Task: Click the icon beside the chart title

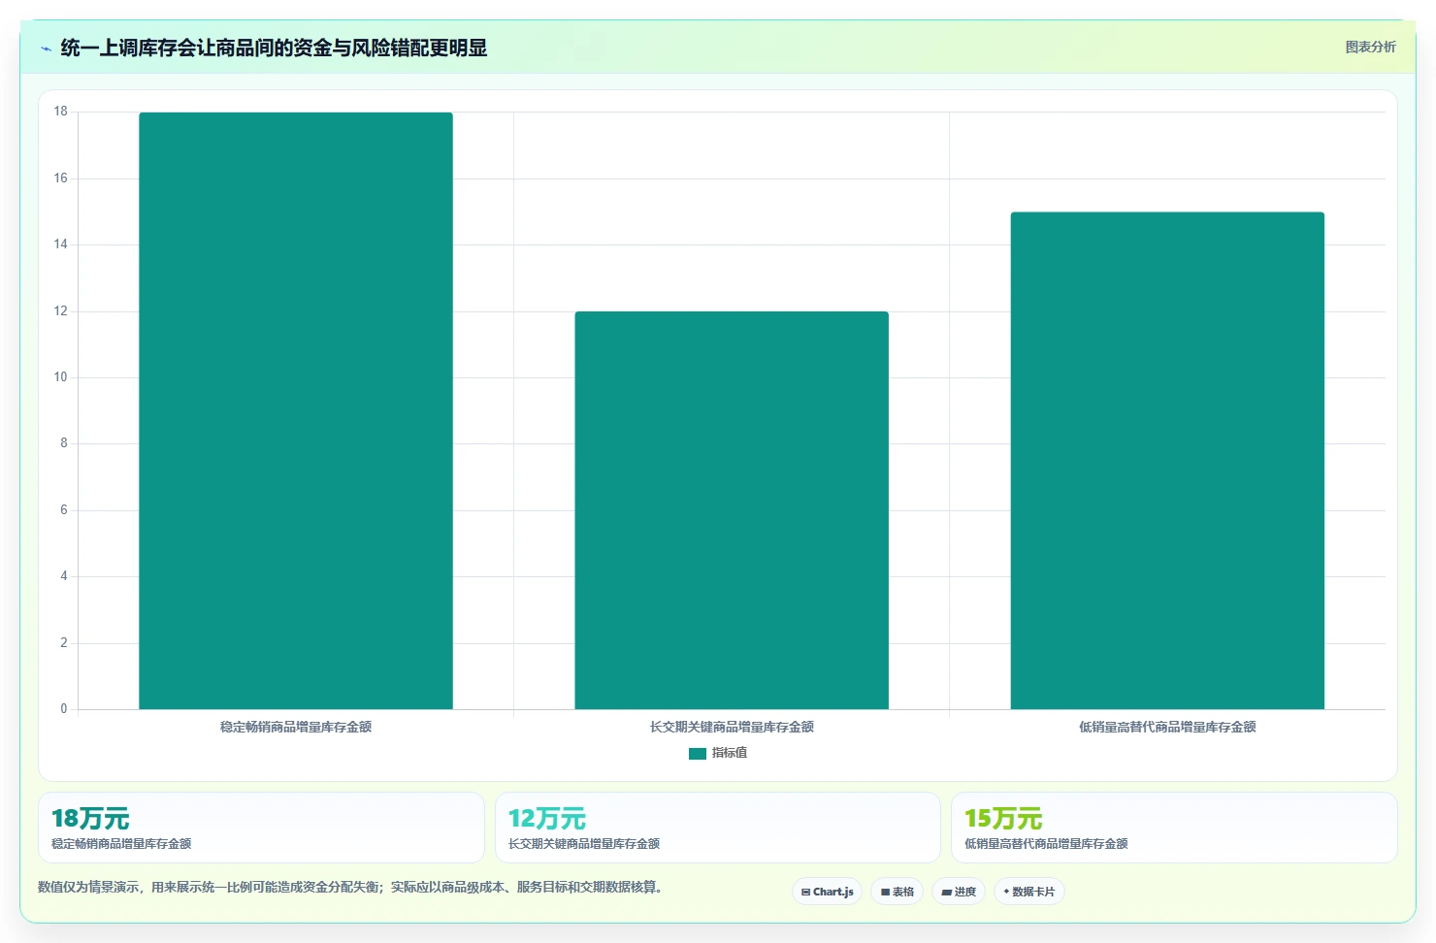Action: click(x=46, y=49)
